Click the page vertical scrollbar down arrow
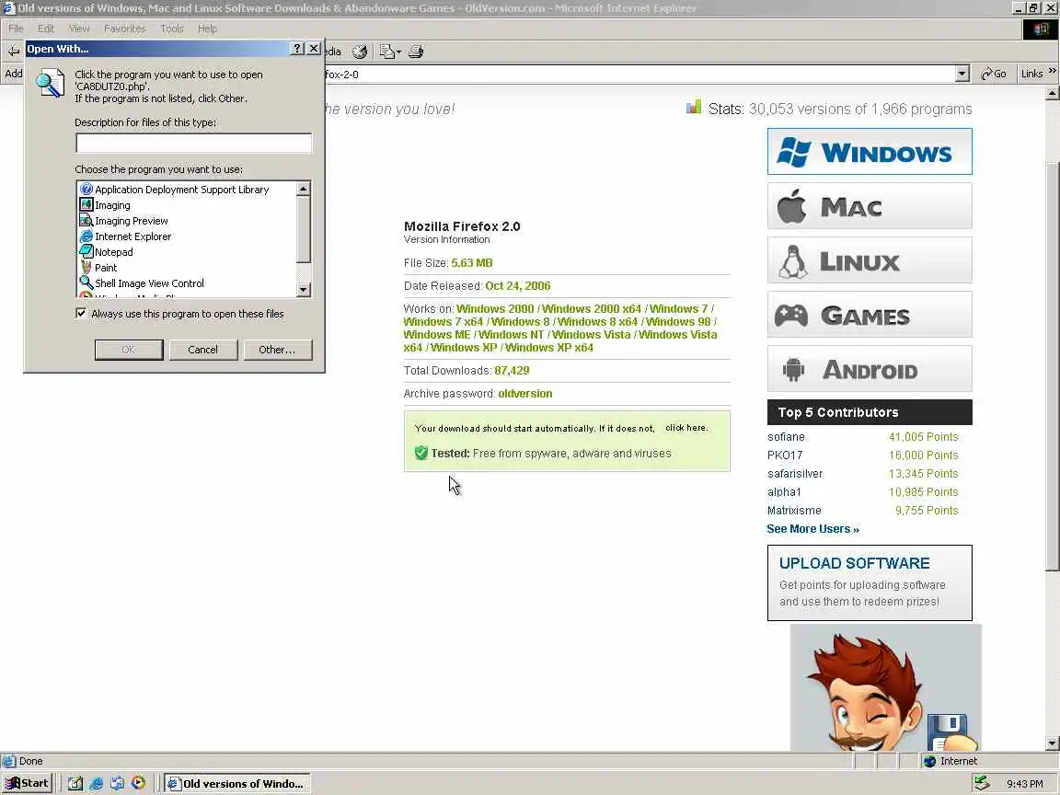This screenshot has height=795, width=1060. (x=1052, y=743)
